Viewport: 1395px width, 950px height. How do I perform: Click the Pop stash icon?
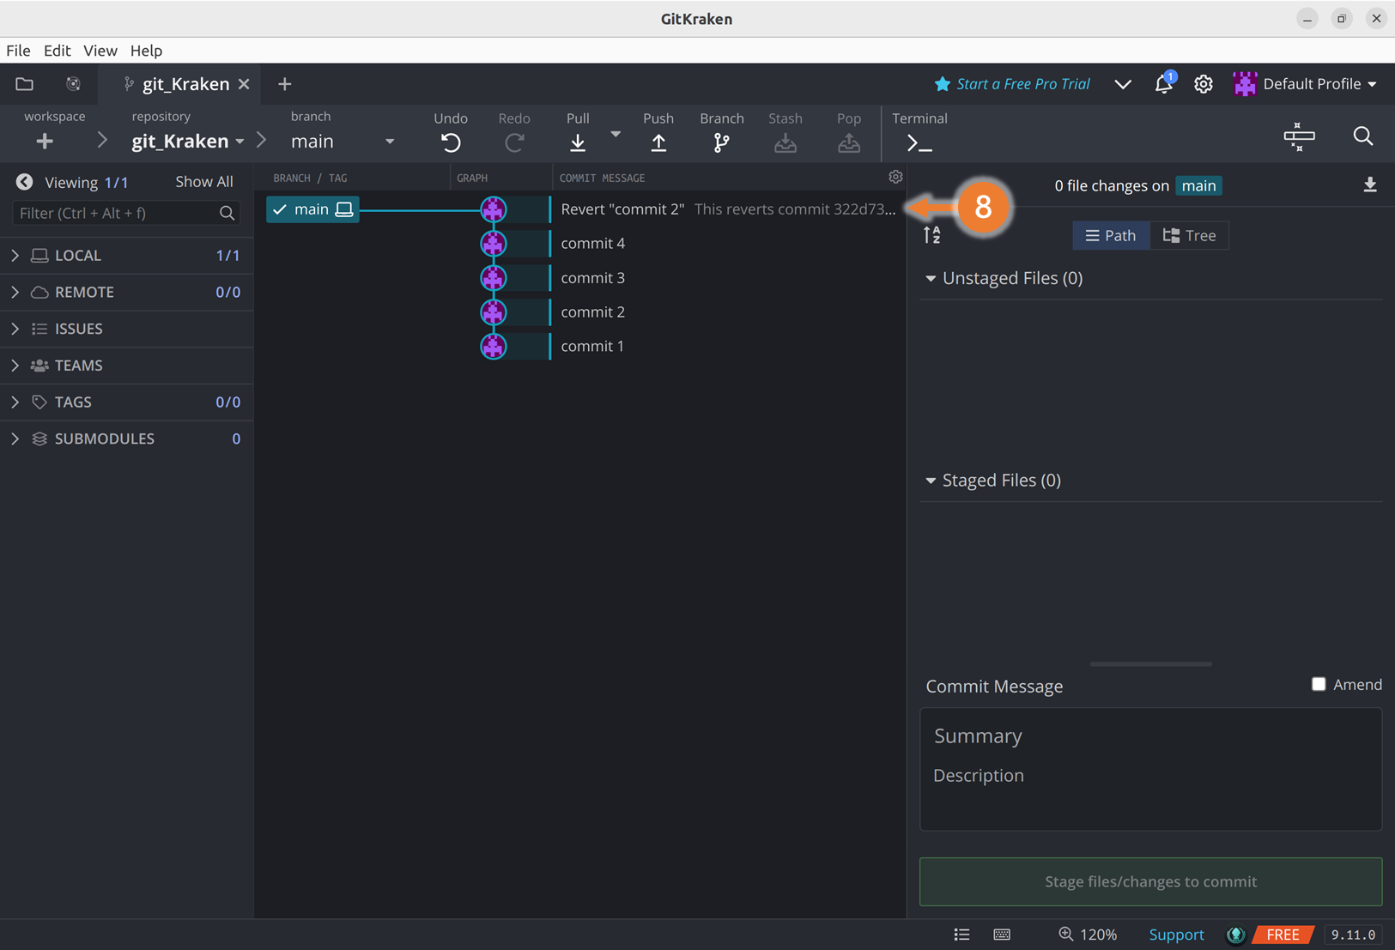(x=848, y=142)
